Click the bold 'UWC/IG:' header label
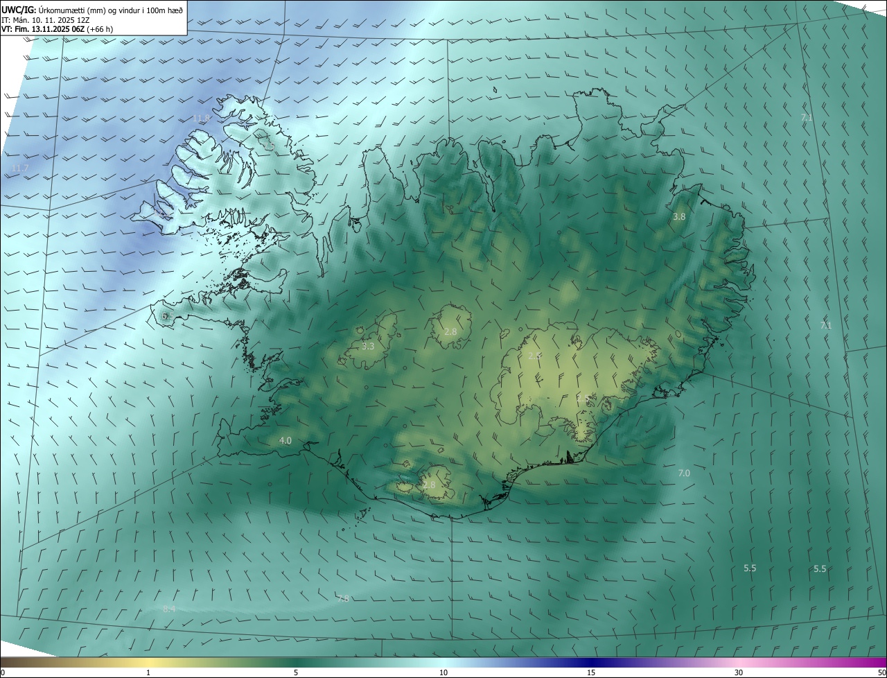 click(19, 9)
